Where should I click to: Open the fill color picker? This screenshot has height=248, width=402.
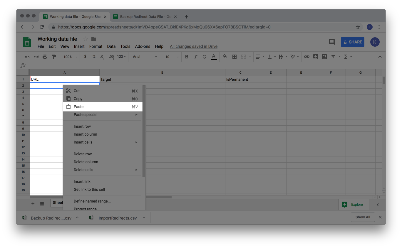[225, 57]
